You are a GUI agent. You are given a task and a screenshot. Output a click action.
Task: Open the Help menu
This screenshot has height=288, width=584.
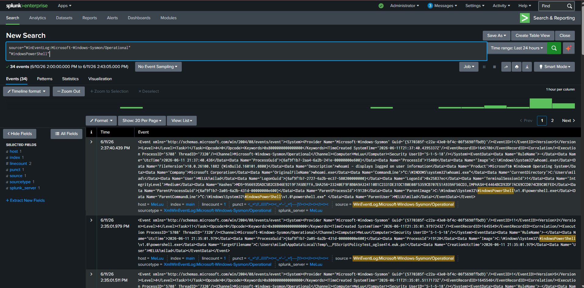(x=525, y=6)
